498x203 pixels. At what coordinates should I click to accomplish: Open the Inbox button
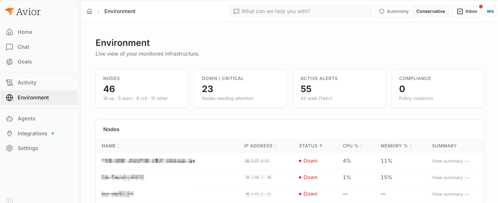467,11
